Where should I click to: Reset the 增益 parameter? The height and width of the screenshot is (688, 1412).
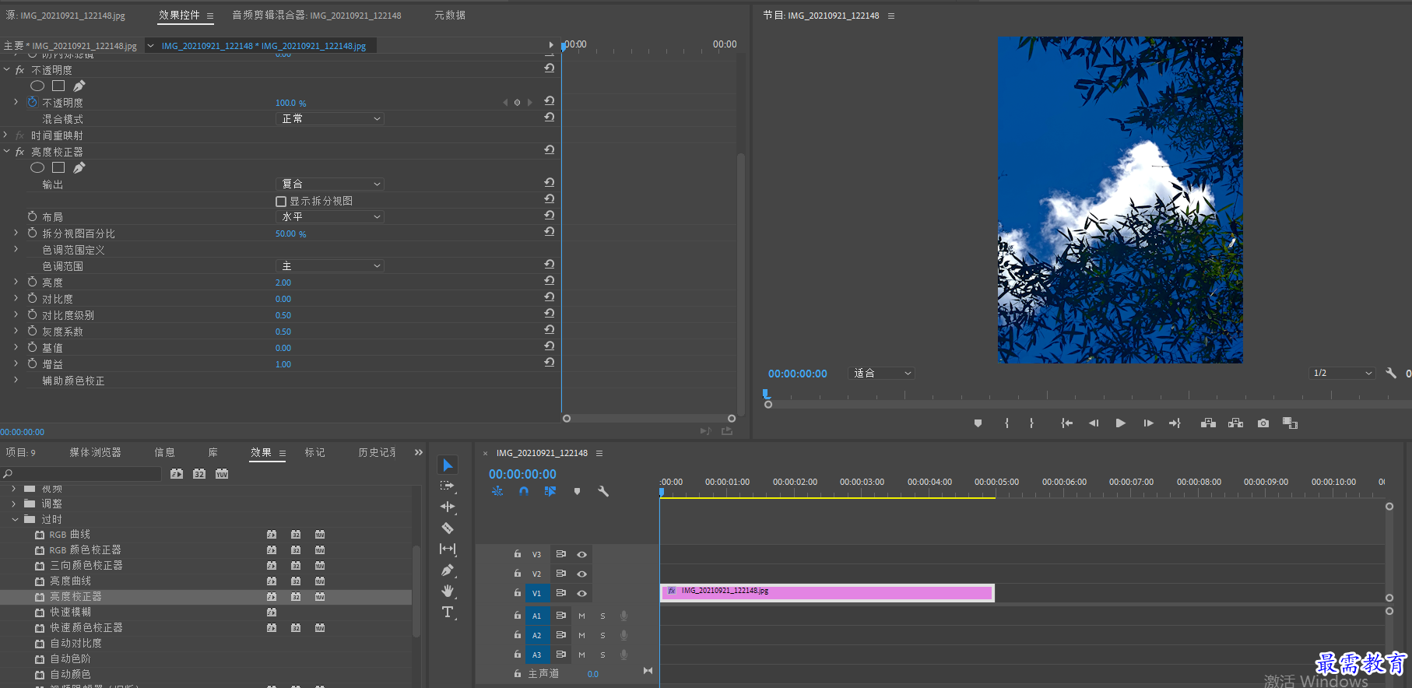point(550,362)
